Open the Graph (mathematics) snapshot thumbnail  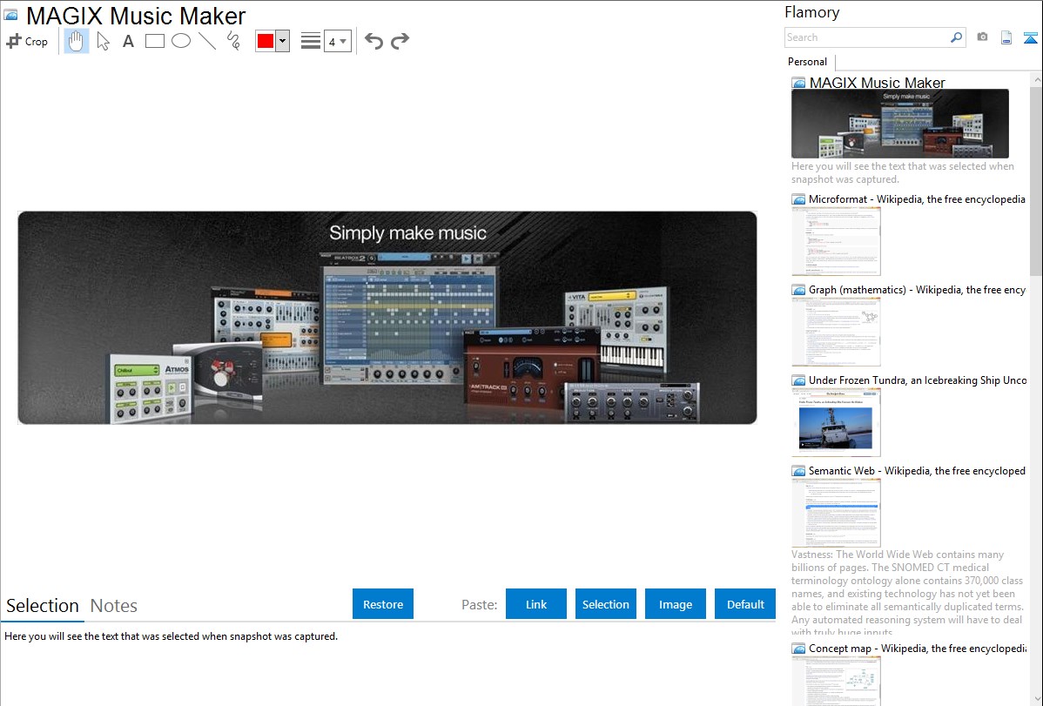[836, 332]
